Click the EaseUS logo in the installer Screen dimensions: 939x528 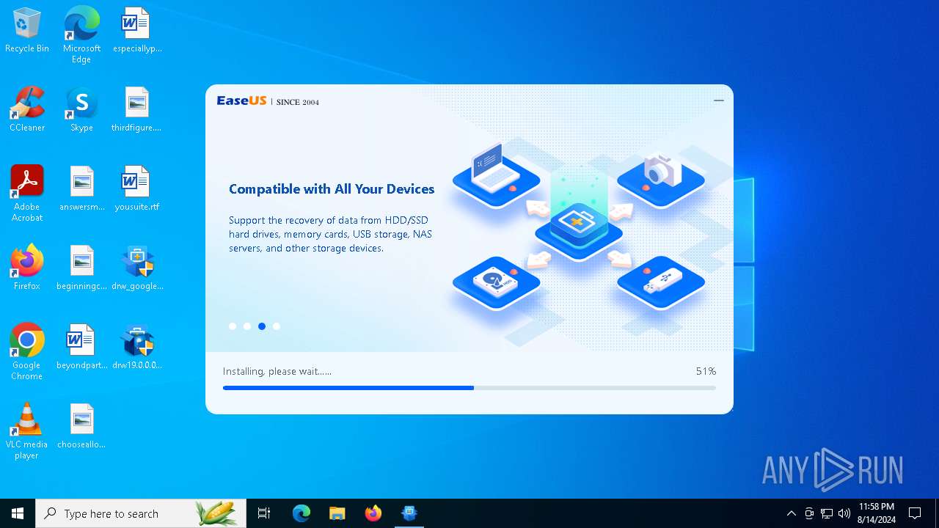tap(241, 101)
